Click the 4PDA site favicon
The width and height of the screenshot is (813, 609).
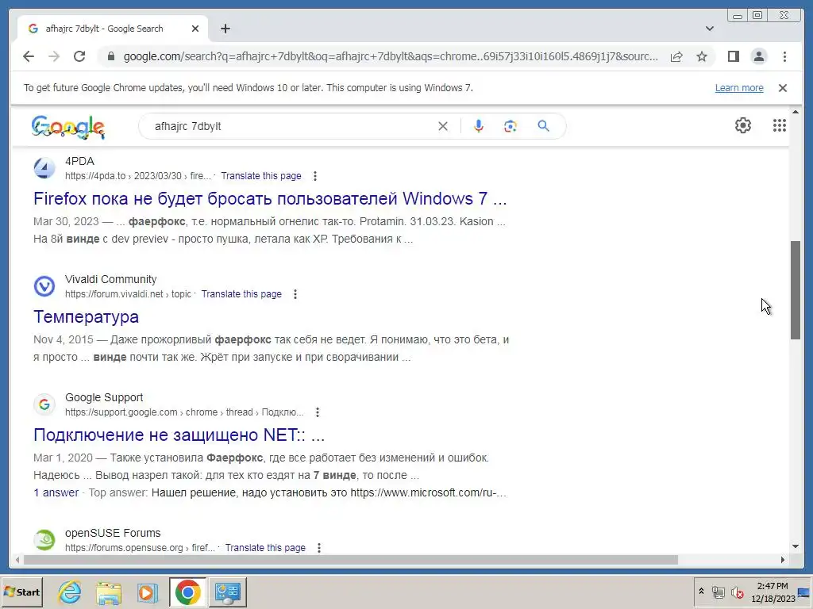(x=44, y=168)
